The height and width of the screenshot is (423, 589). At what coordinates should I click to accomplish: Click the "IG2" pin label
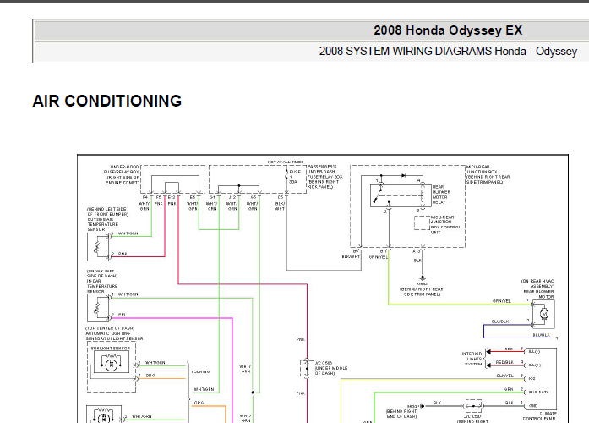(x=532, y=379)
